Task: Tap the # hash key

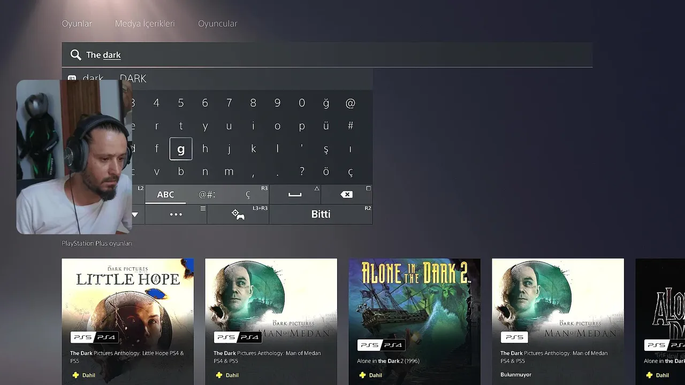Action: click(350, 126)
